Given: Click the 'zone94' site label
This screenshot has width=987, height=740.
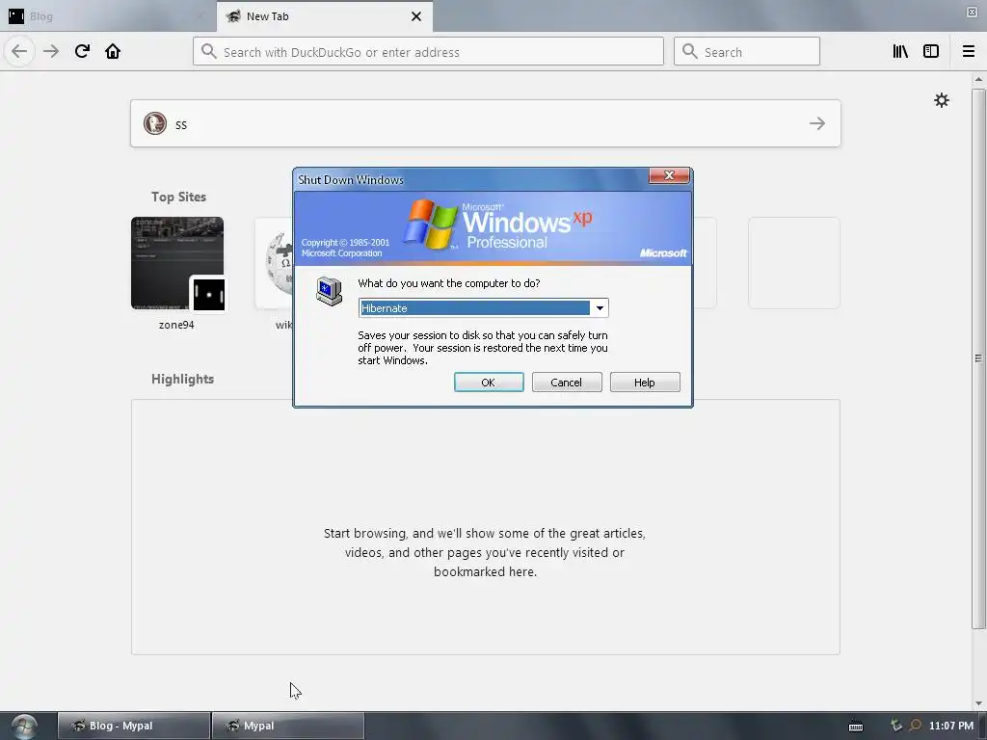Looking at the screenshot, I should [176, 325].
